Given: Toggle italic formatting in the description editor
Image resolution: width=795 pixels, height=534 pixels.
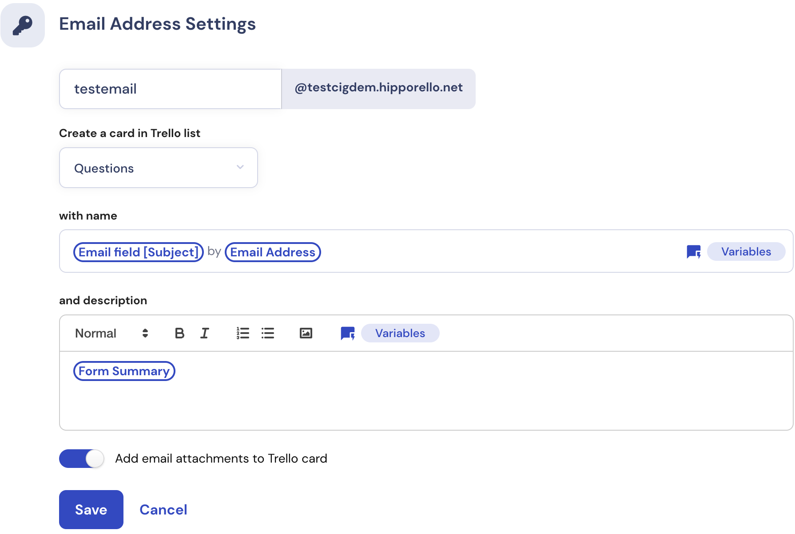Looking at the screenshot, I should tap(204, 333).
